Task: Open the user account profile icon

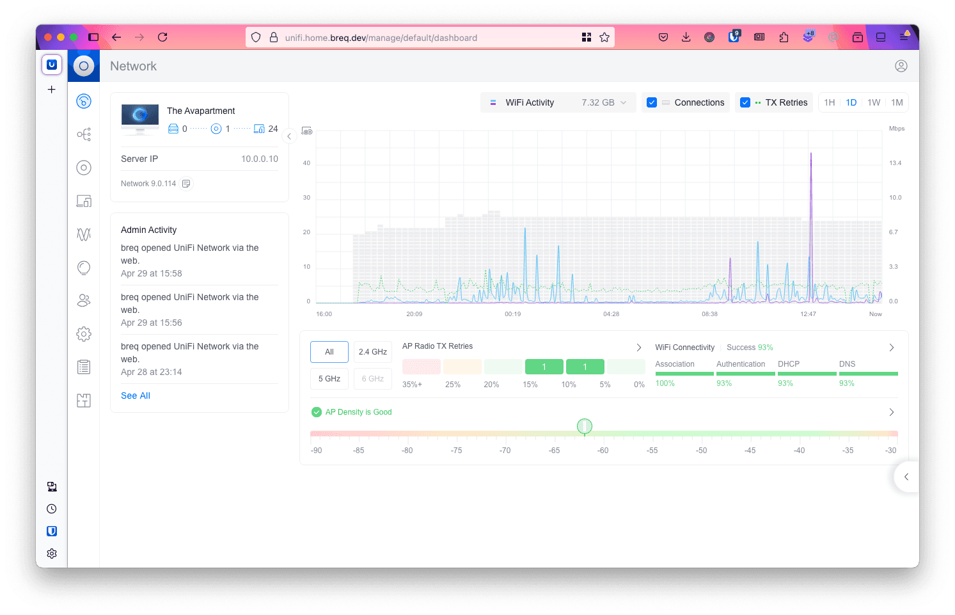Action: coord(901,66)
